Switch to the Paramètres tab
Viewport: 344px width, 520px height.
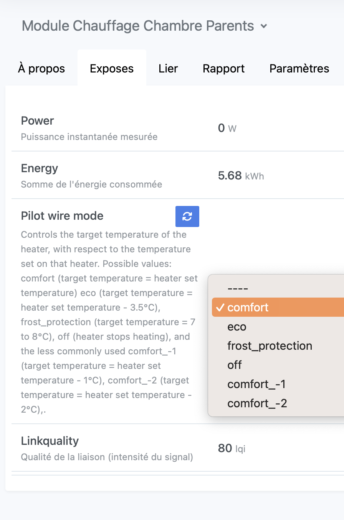299,69
